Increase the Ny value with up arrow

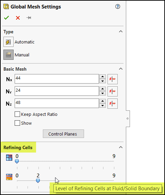click(x=103, y=89)
